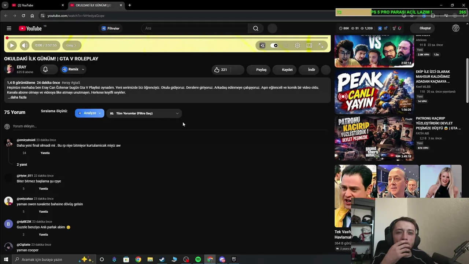Click the browser back arrow
Image resolution: width=469 pixels, height=264 pixels.
pyautogui.click(x=6, y=16)
